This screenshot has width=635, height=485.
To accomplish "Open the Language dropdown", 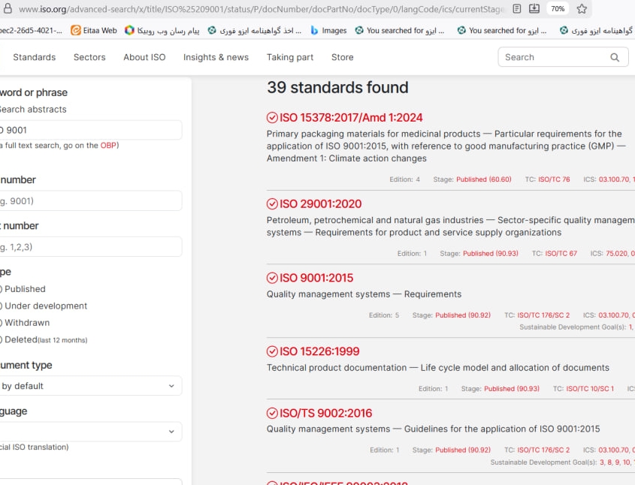I will (89, 432).
